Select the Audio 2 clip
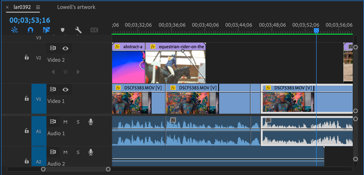This screenshot has height=175, width=364. click(x=218, y=156)
